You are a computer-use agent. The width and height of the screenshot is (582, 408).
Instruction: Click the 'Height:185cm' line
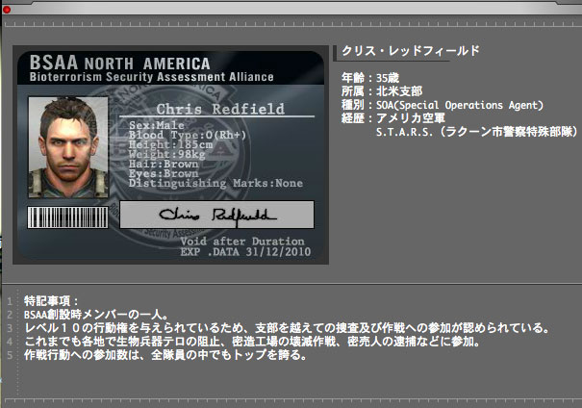pos(170,144)
